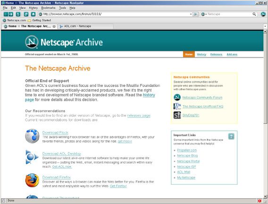This screenshot has width=268, height=204.
Task: Click the Get AOL now link
Action: 62,167
